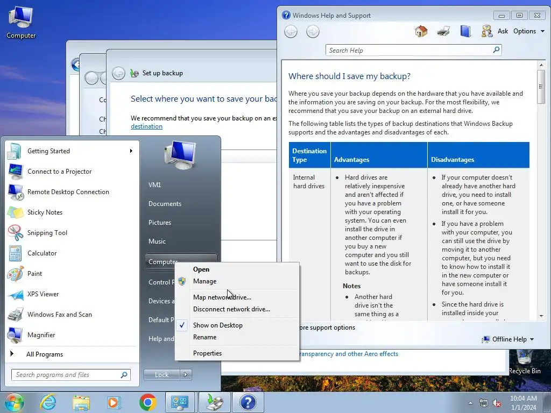
Task: Click Search programs and files box
Action: click(67, 375)
